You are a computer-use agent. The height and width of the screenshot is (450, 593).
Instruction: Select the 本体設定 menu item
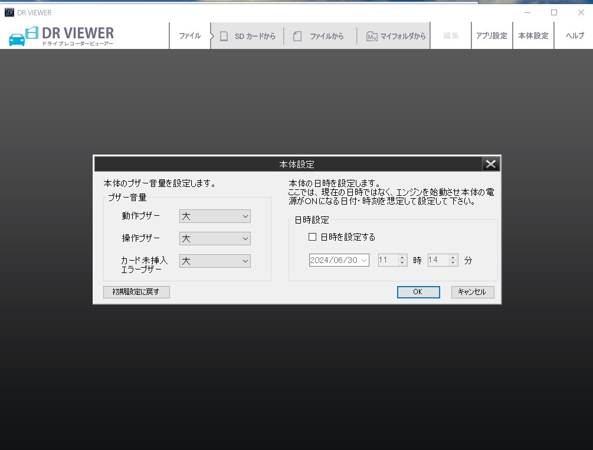point(533,35)
